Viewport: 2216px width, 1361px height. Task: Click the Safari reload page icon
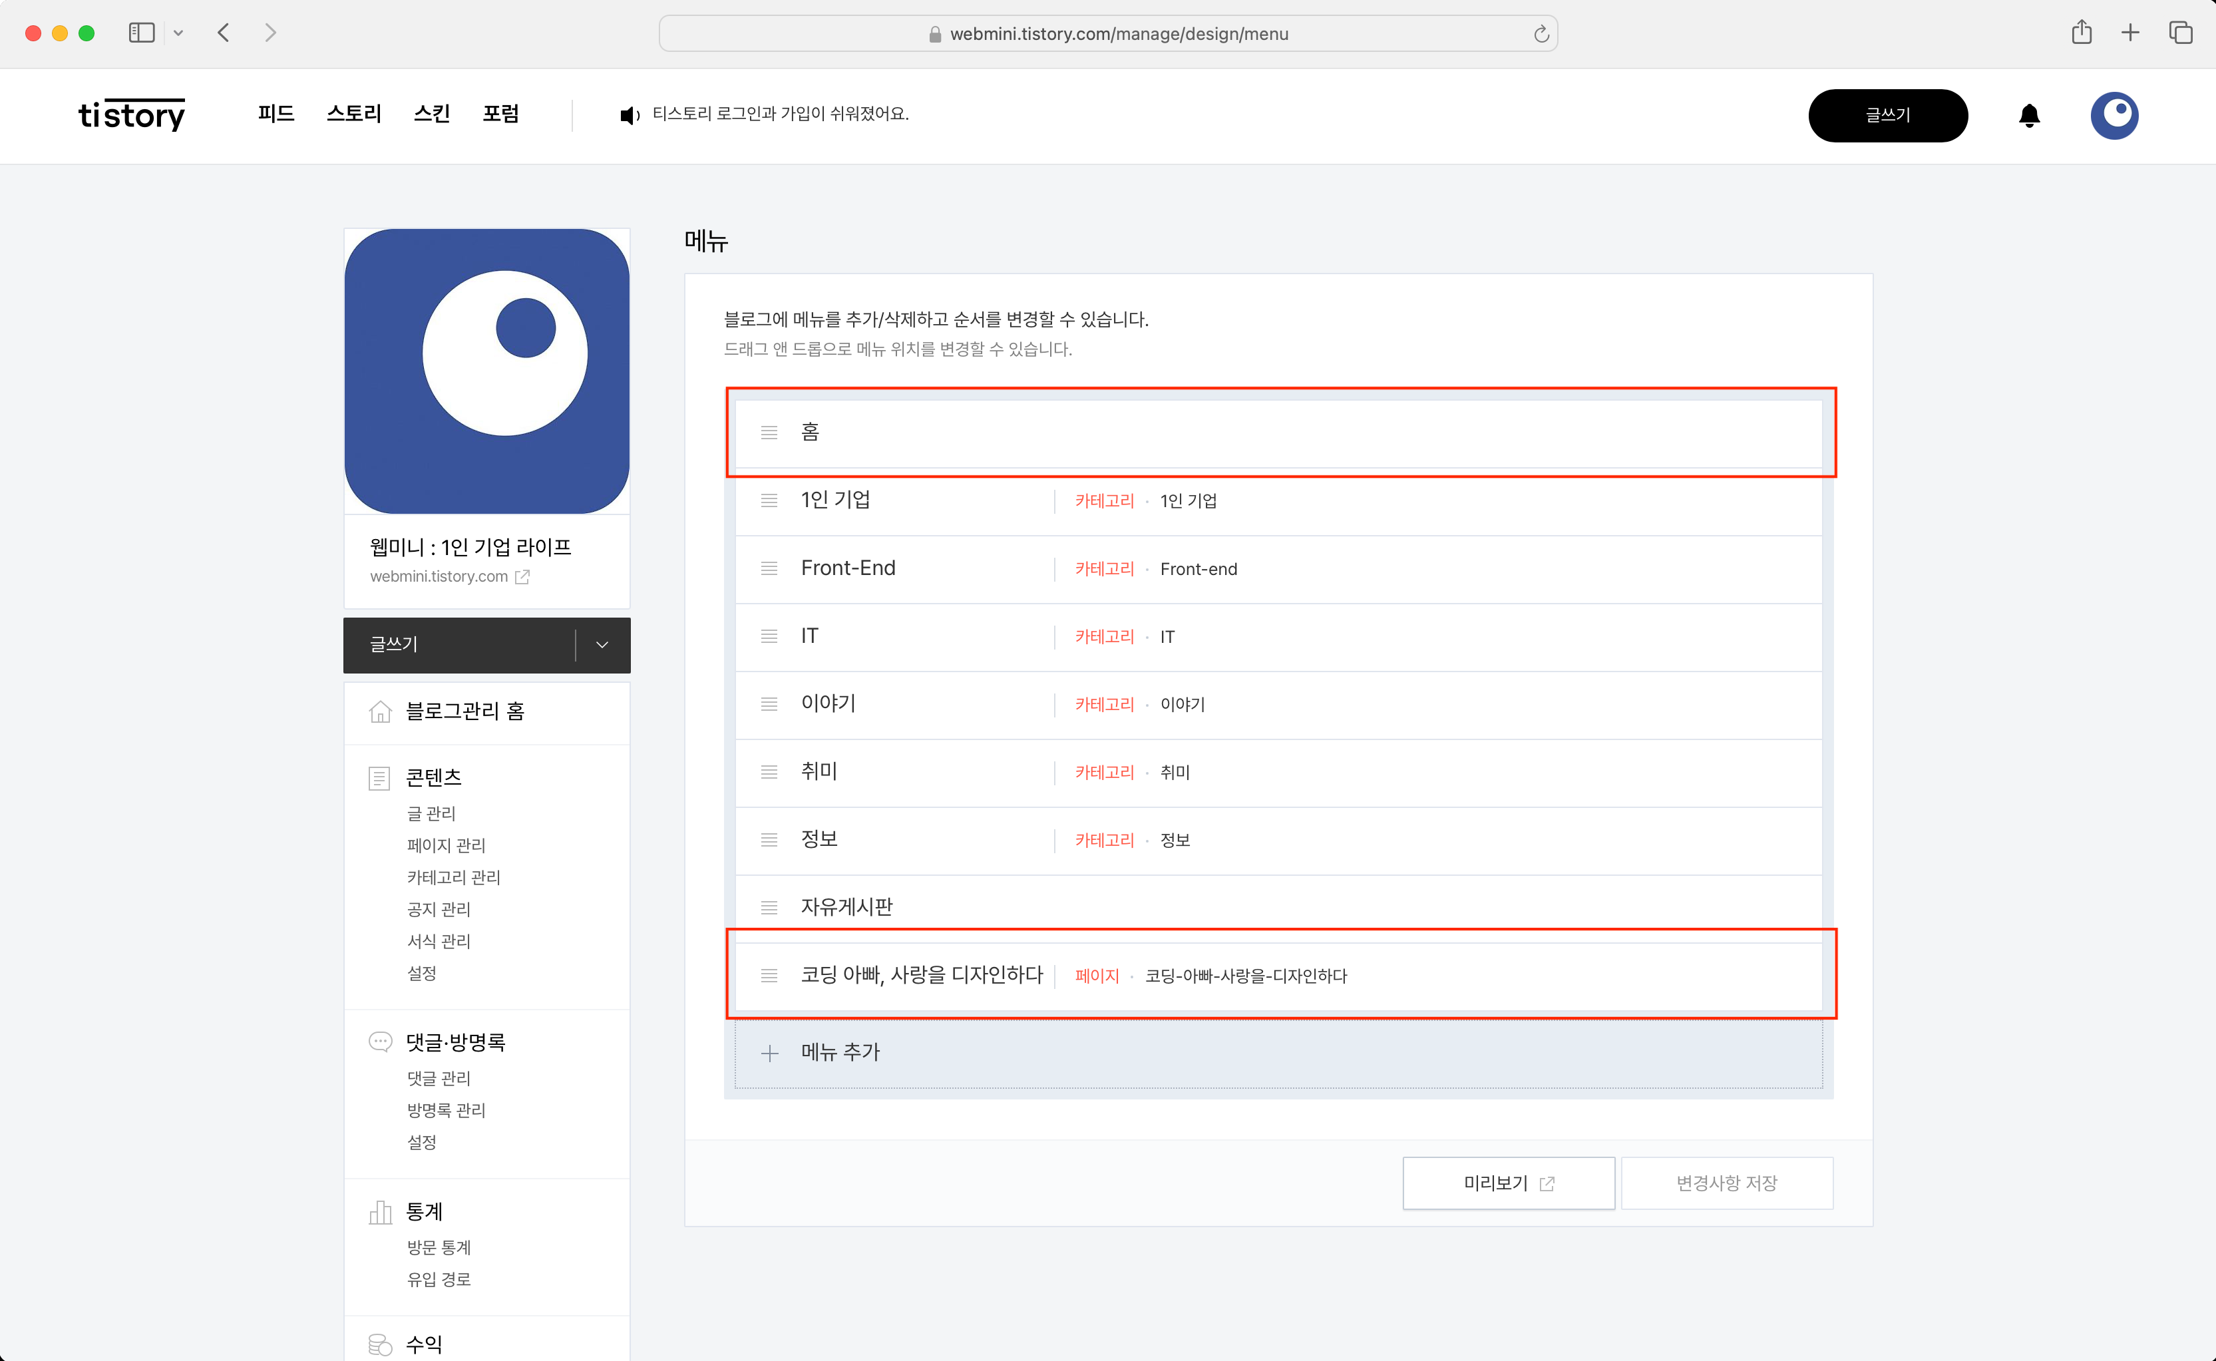1541,34
